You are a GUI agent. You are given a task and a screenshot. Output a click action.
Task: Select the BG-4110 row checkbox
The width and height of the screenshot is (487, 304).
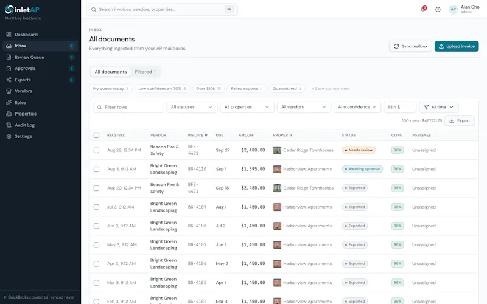click(x=96, y=169)
